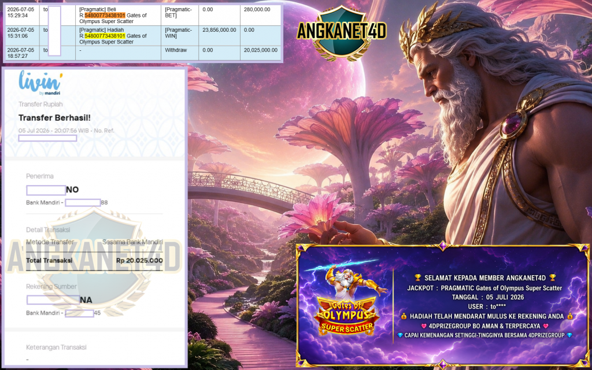This screenshot has width=592, height=370.
Task: Select the 23,856,000.00 win amount
Action: [x=219, y=30]
